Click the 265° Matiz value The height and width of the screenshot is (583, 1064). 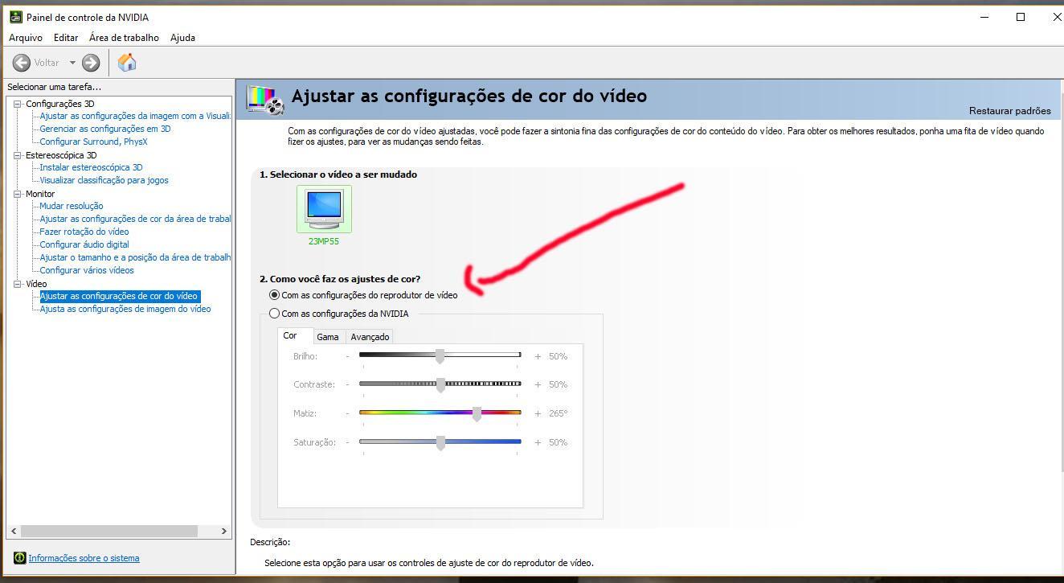click(x=558, y=413)
